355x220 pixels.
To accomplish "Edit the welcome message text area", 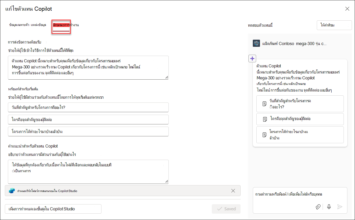I will pos(88,68).
